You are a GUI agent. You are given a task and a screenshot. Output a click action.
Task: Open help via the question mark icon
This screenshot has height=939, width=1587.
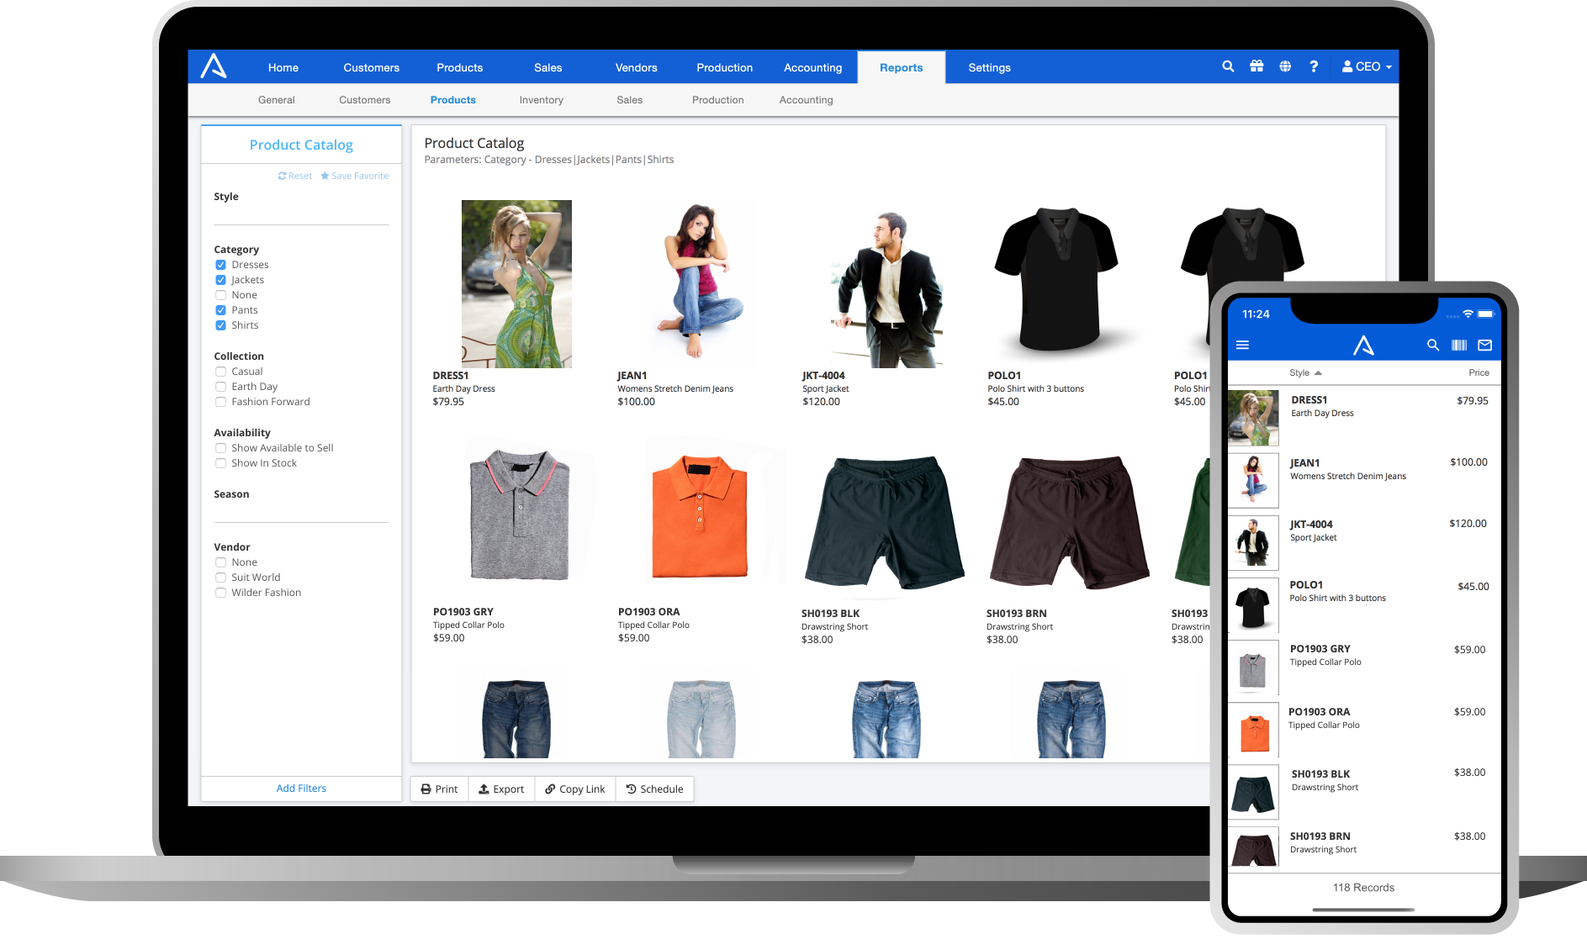coord(1314,66)
